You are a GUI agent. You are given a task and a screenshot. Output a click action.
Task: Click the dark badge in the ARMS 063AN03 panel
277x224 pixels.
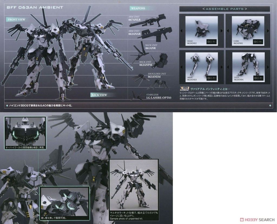coord(212,78)
